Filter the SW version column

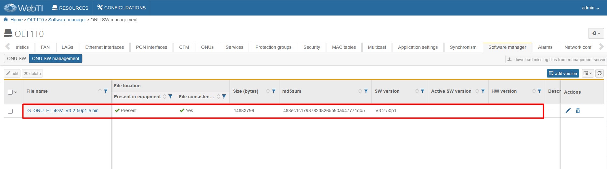point(422,91)
